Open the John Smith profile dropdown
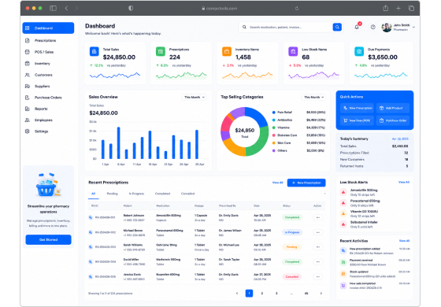The height and width of the screenshot is (307, 441). [x=398, y=28]
